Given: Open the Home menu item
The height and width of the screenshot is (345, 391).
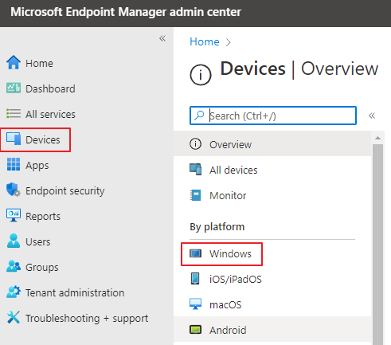Looking at the screenshot, I should [39, 63].
